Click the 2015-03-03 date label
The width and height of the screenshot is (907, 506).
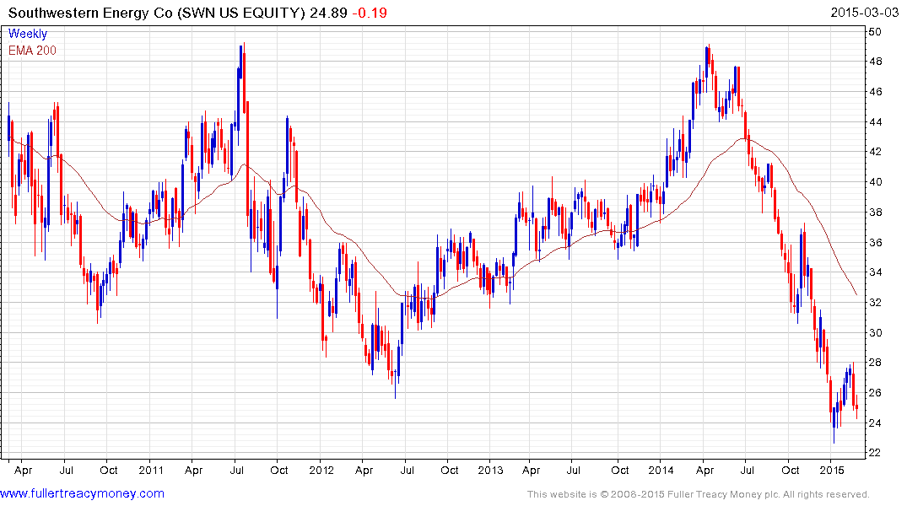point(865,13)
